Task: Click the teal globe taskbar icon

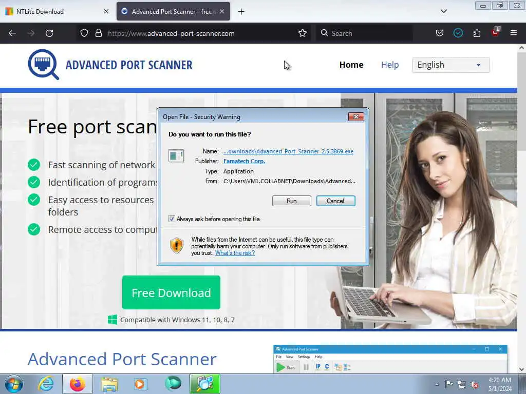Action: pyautogui.click(x=173, y=384)
